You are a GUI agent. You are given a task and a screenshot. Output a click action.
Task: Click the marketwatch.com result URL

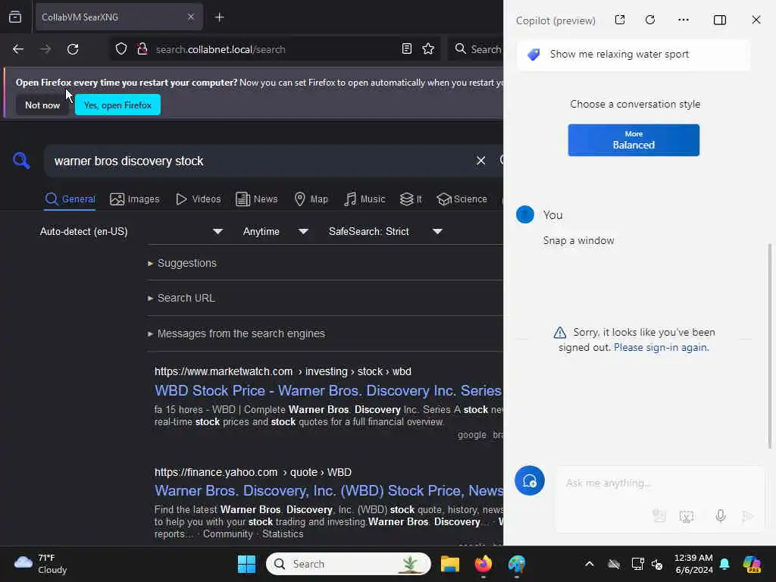tap(283, 371)
